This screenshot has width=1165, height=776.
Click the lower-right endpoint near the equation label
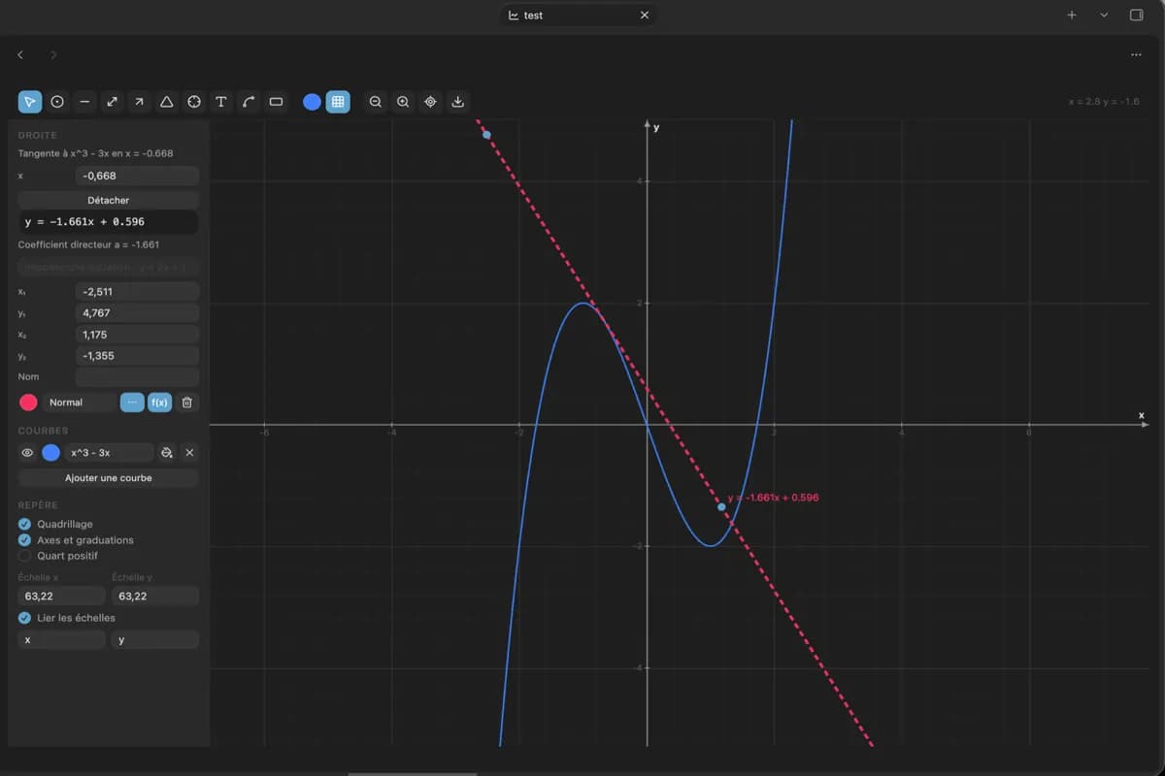click(x=721, y=507)
